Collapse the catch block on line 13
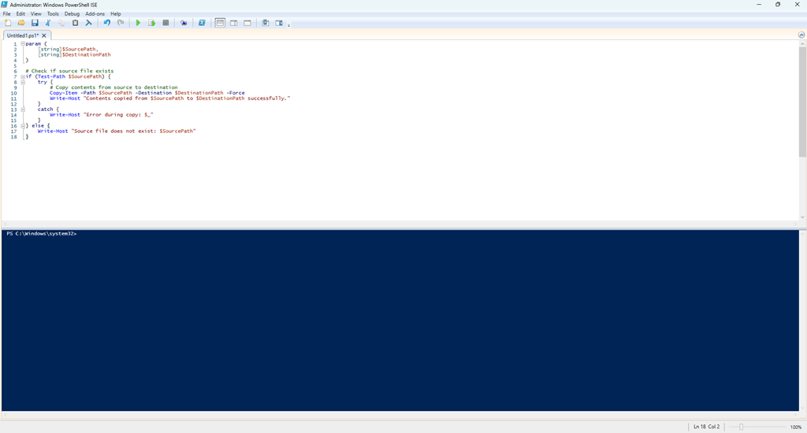The height and width of the screenshot is (433, 807). point(23,109)
